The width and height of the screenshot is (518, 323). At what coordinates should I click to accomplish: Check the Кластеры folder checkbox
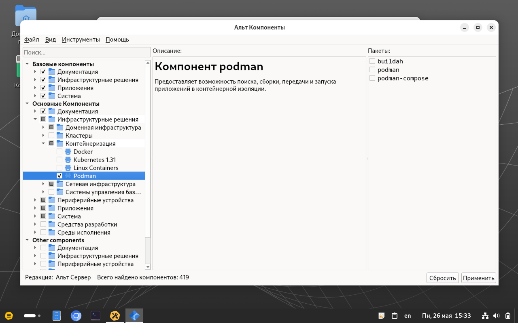(x=51, y=135)
